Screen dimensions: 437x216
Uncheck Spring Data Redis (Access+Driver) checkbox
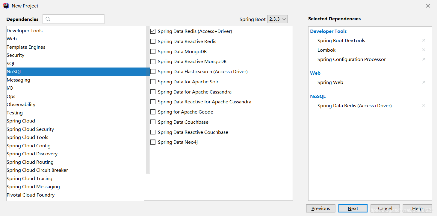tap(153, 31)
